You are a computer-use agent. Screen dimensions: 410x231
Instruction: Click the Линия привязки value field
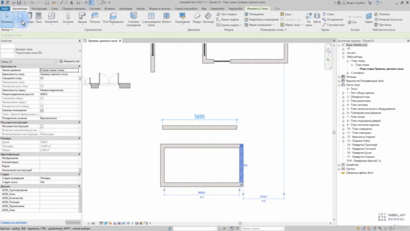[x=59, y=70]
